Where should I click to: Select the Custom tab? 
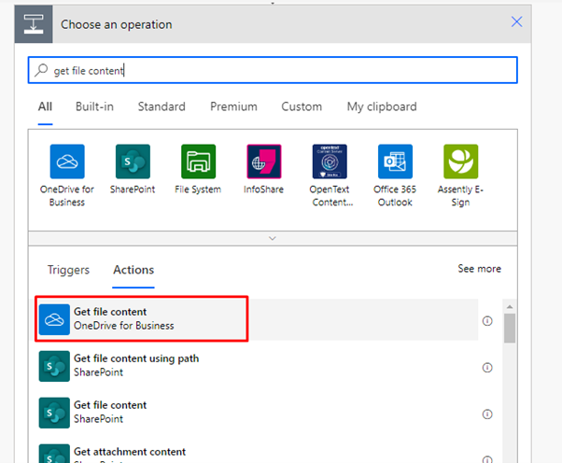coord(302,106)
